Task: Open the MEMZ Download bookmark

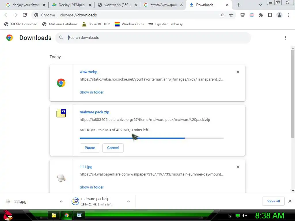Action: [21, 24]
